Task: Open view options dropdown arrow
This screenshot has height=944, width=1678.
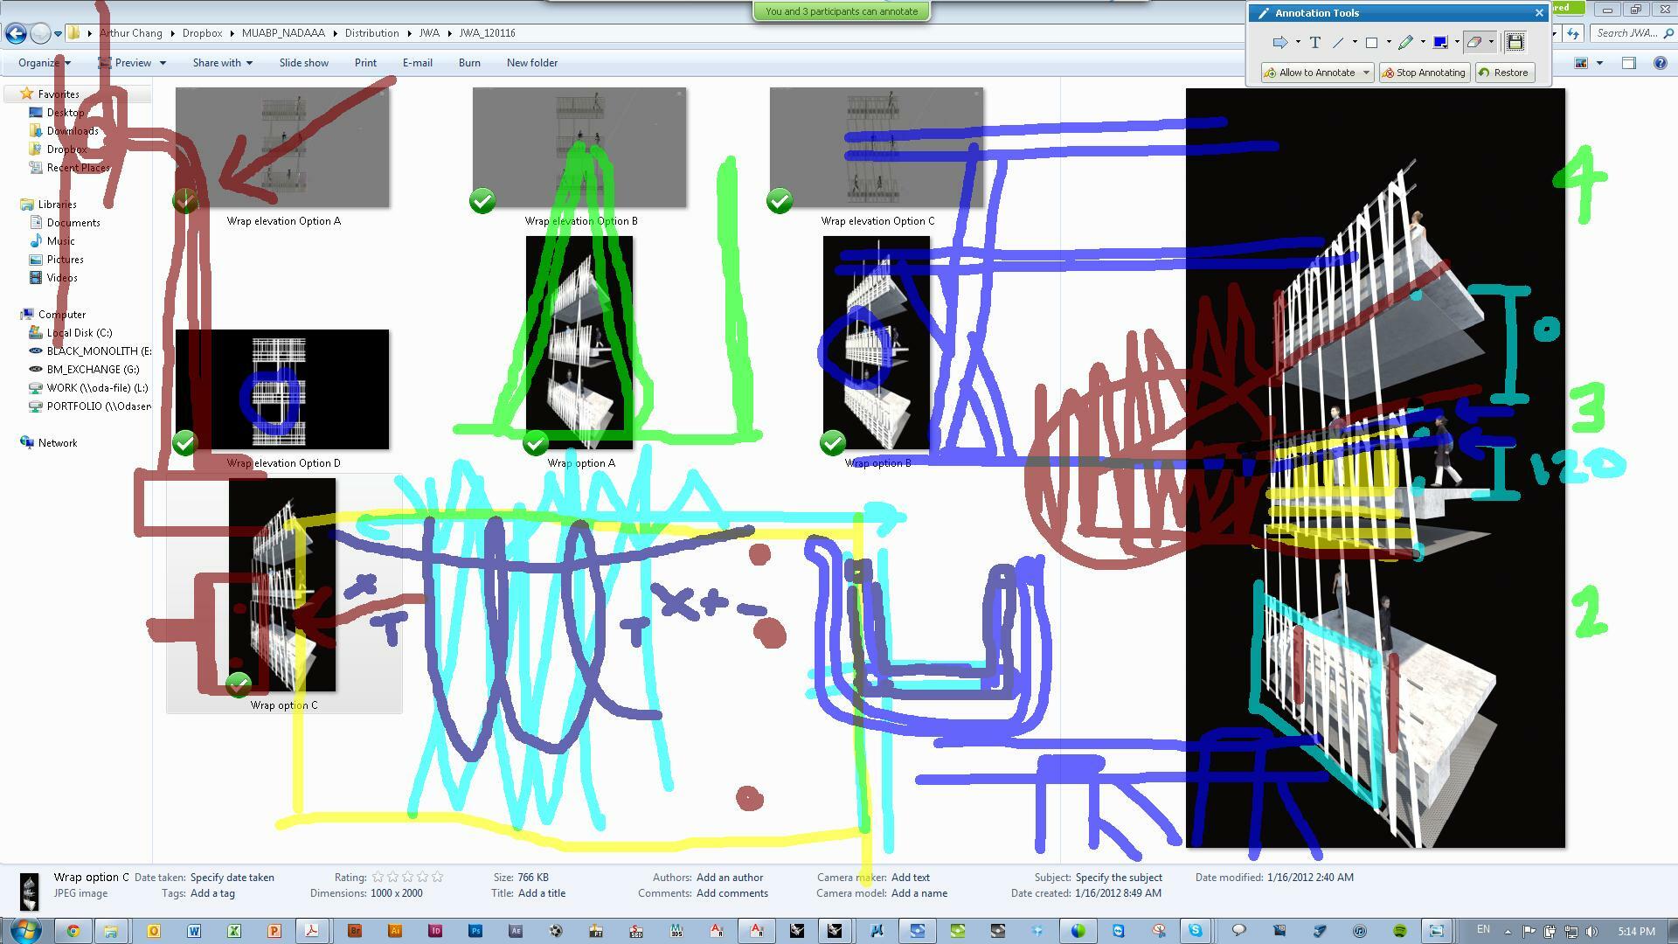Action: coord(1599,63)
